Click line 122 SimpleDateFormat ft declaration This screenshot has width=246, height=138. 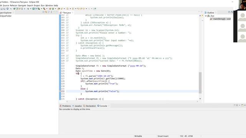tap(111, 66)
